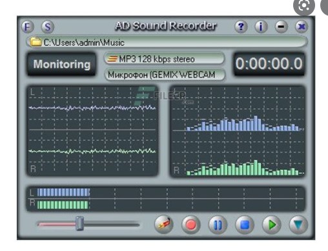Open the Микрофон (GEMIX WEBCAM device selector

tap(165, 75)
